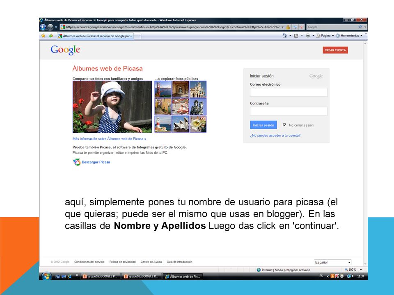Switch to grupo05_GOOGLE R... PowerPoint taskbar button

[x=142, y=277]
